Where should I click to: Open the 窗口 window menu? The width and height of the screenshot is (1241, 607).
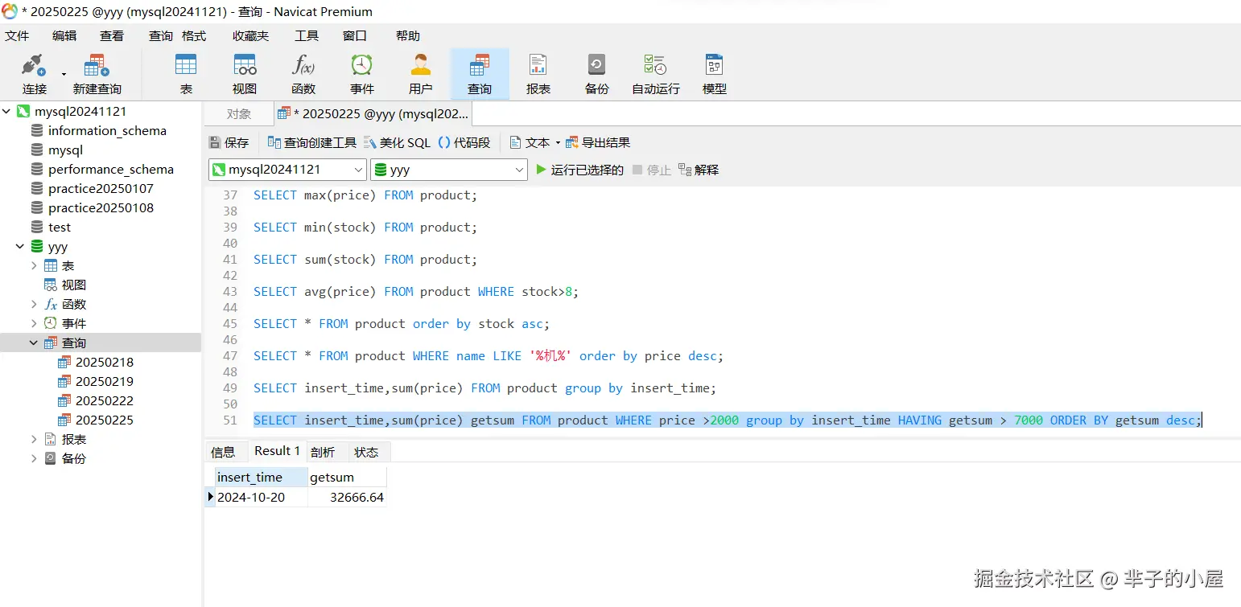[x=355, y=35]
